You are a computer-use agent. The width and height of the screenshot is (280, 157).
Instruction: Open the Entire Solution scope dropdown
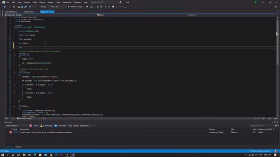(16, 126)
